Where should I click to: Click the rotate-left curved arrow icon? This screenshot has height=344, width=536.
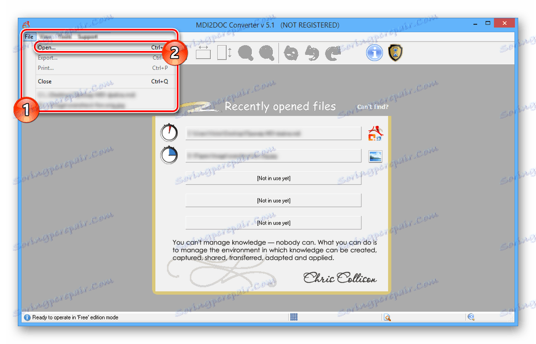312,53
